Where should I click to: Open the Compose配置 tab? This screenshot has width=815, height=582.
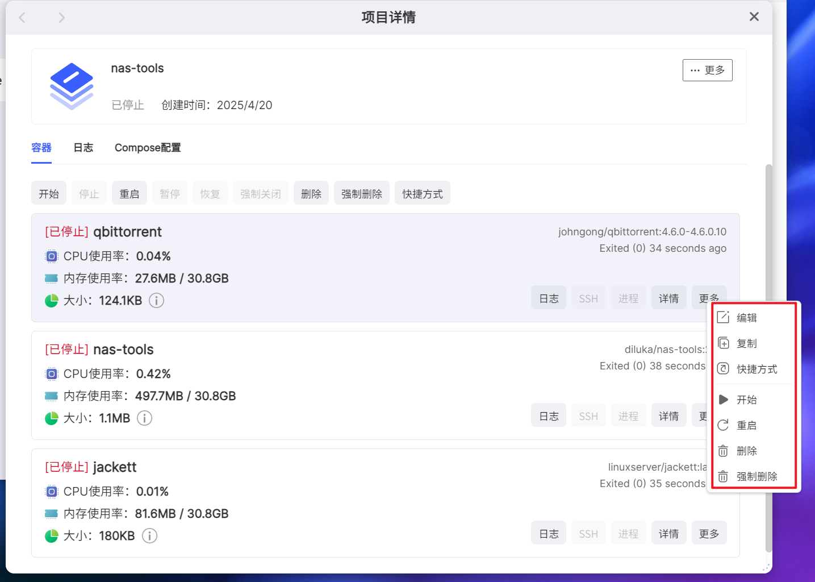148,148
